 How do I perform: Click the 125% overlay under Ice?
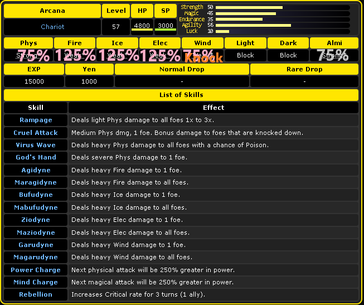[118, 55]
